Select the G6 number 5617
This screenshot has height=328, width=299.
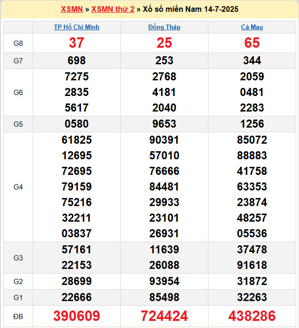click(x=77, y=108)
